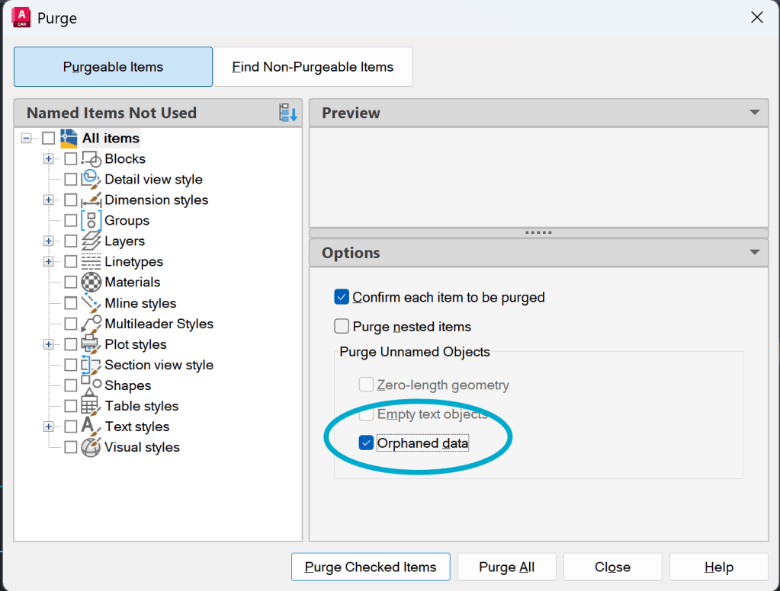This screenshot has height=591, width=780.
Task: Click the Text styles letter A icon
Action: (x=89, y=426)
